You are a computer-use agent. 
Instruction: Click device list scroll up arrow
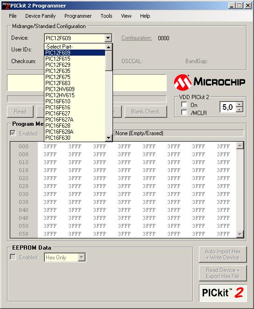(x=108, y=47)
